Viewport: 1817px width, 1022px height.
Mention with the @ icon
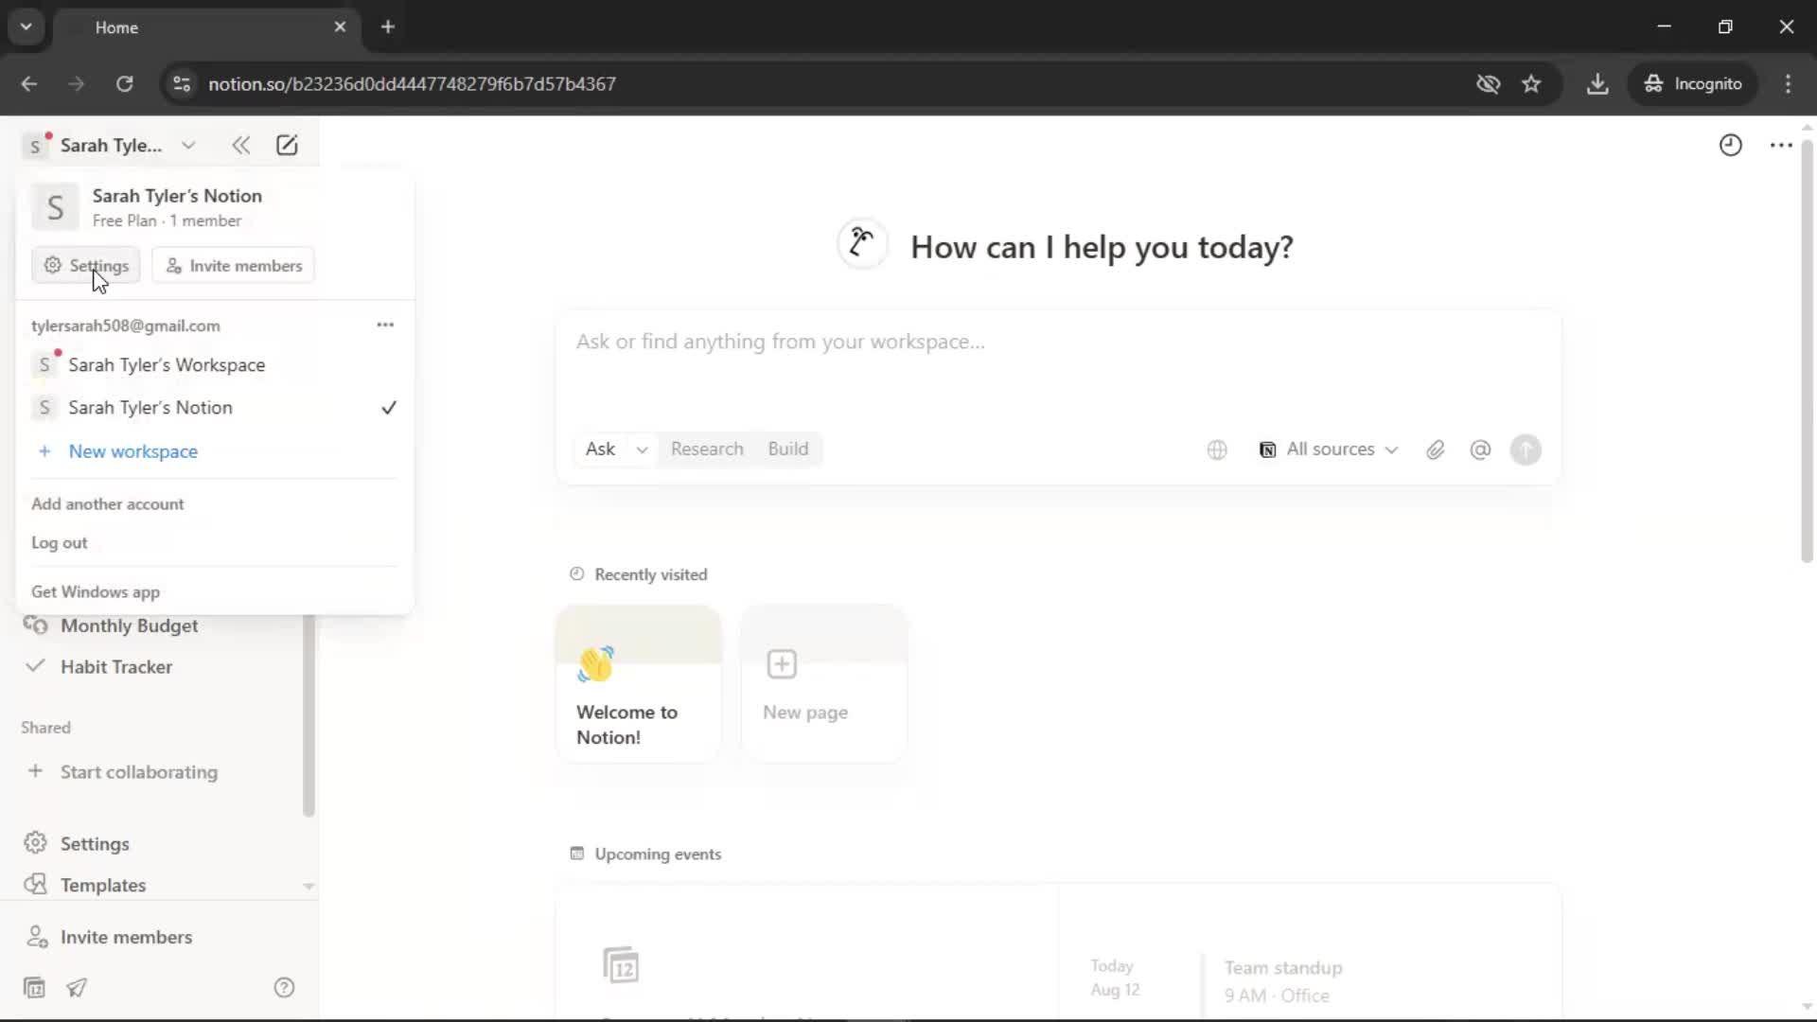point(1480,449)
